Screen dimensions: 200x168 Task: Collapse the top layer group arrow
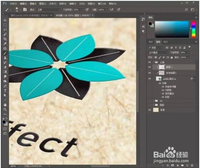tap(154, 62)
